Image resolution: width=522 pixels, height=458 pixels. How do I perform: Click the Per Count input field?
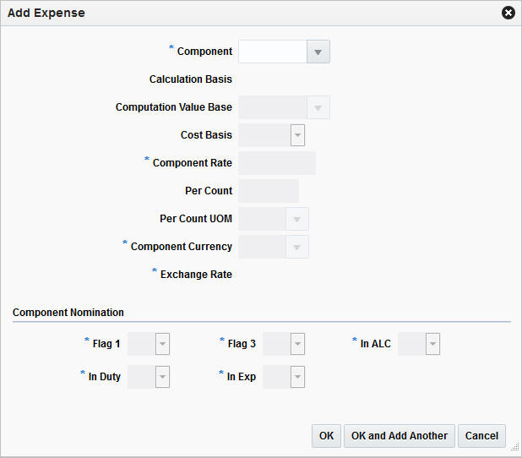click(269, 191)
